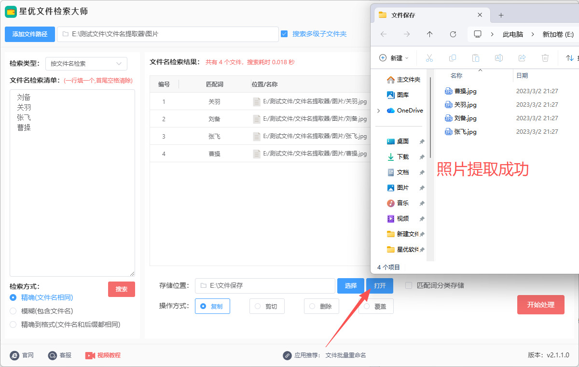579x367 pixels.
Task: Select 精确(文件名相同) radio option
Action: [13, 297]
